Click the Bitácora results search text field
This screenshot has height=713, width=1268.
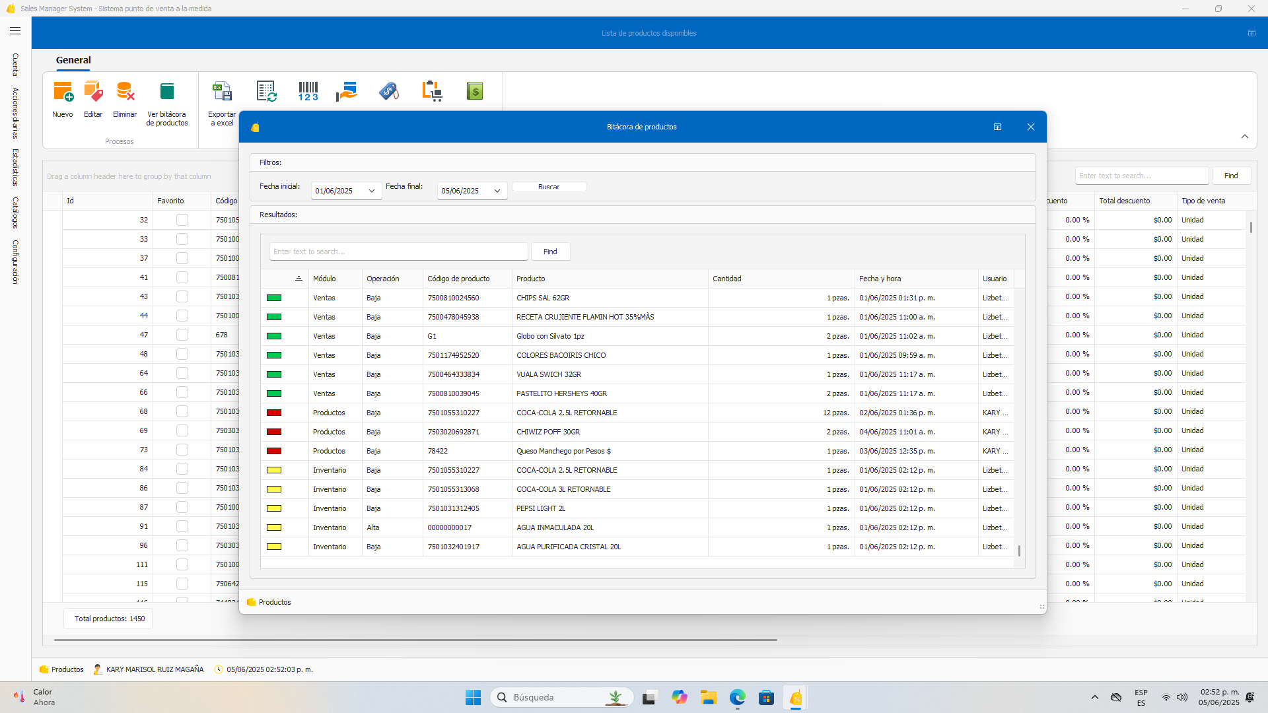[x=398, y=252]
